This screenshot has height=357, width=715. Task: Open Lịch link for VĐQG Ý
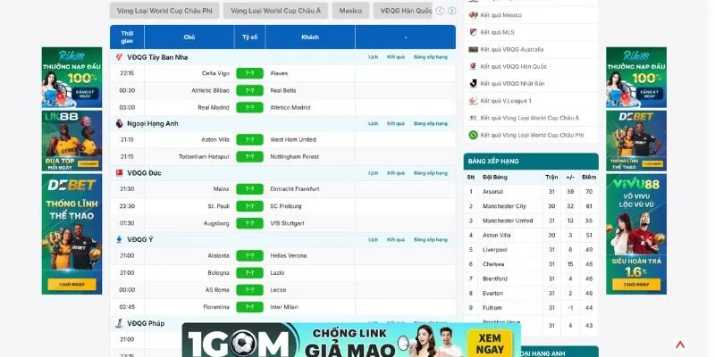coord(373,239)
